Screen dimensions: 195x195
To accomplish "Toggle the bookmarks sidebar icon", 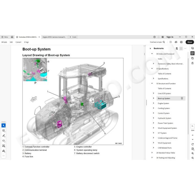I will pos(192,53).
